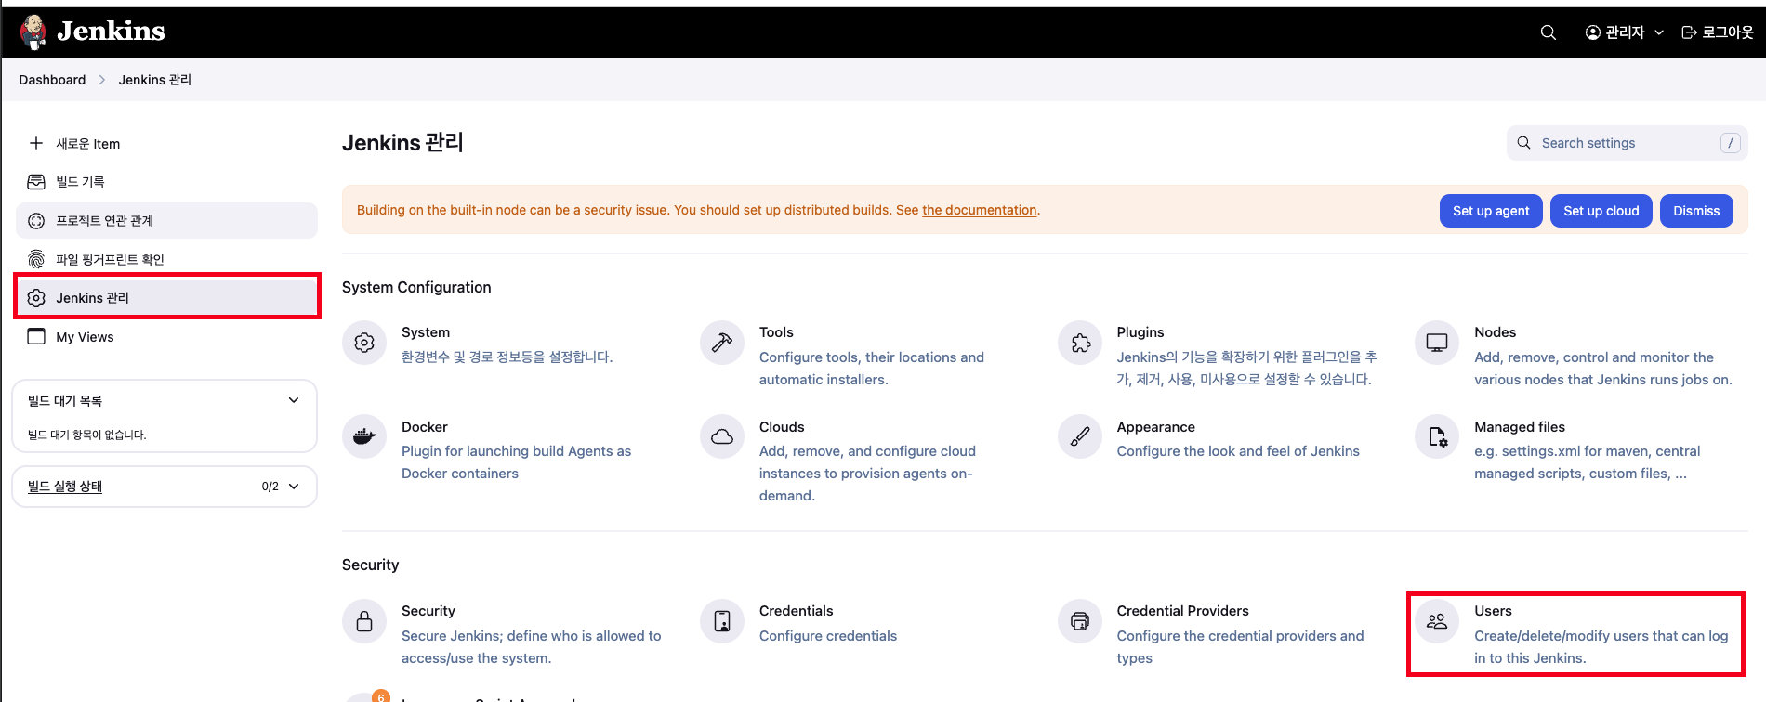Open 빌드 기록 in the sidebar
1766x702 pixels.
[x=167, y=182]
